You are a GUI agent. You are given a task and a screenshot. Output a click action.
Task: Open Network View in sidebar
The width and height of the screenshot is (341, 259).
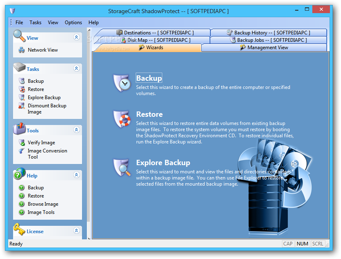(43, 50)
